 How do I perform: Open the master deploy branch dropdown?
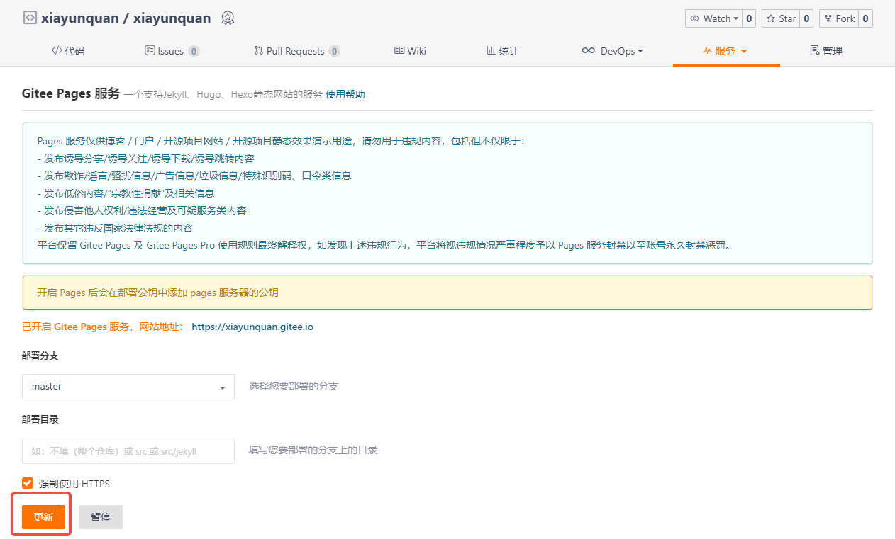pos(128,387)
